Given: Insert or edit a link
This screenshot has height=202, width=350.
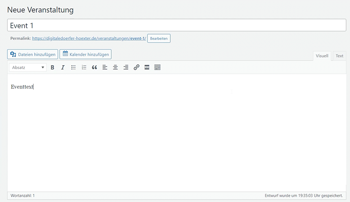Looking at the screenshot, I should coord(136,67).
